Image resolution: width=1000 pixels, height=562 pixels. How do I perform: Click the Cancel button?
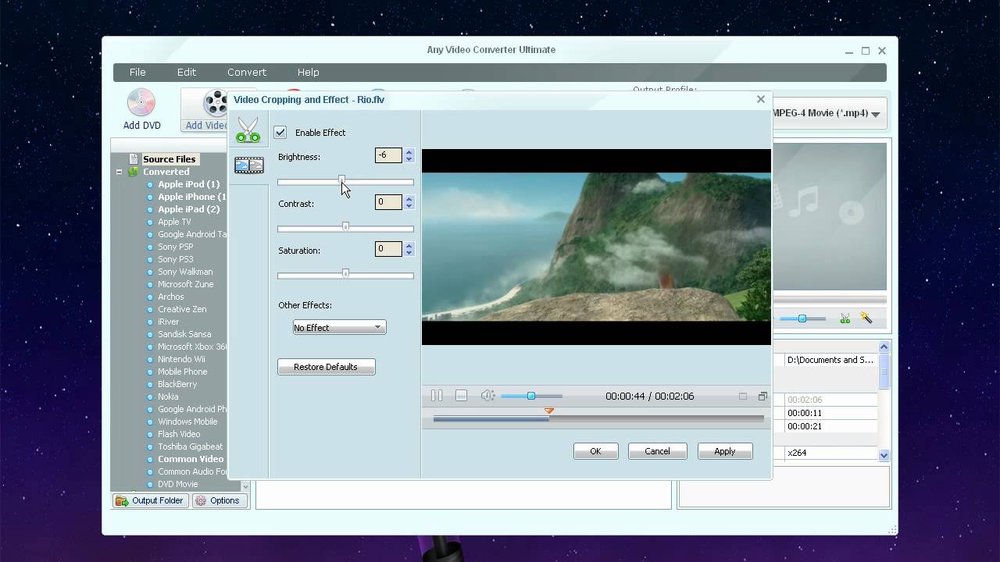tap(657, 451)
